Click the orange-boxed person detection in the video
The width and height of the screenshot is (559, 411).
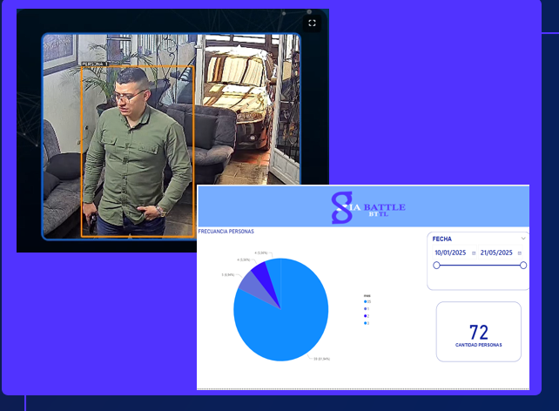(138, 152)
